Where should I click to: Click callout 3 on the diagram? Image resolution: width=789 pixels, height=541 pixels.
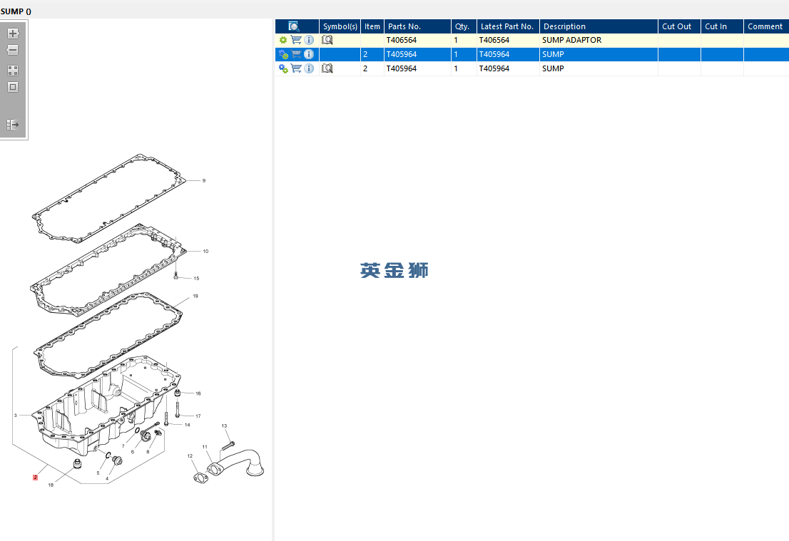(16, 416)
